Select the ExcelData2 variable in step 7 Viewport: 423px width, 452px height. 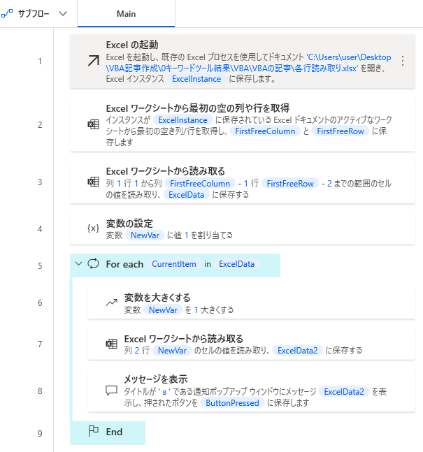coord(299,351)
